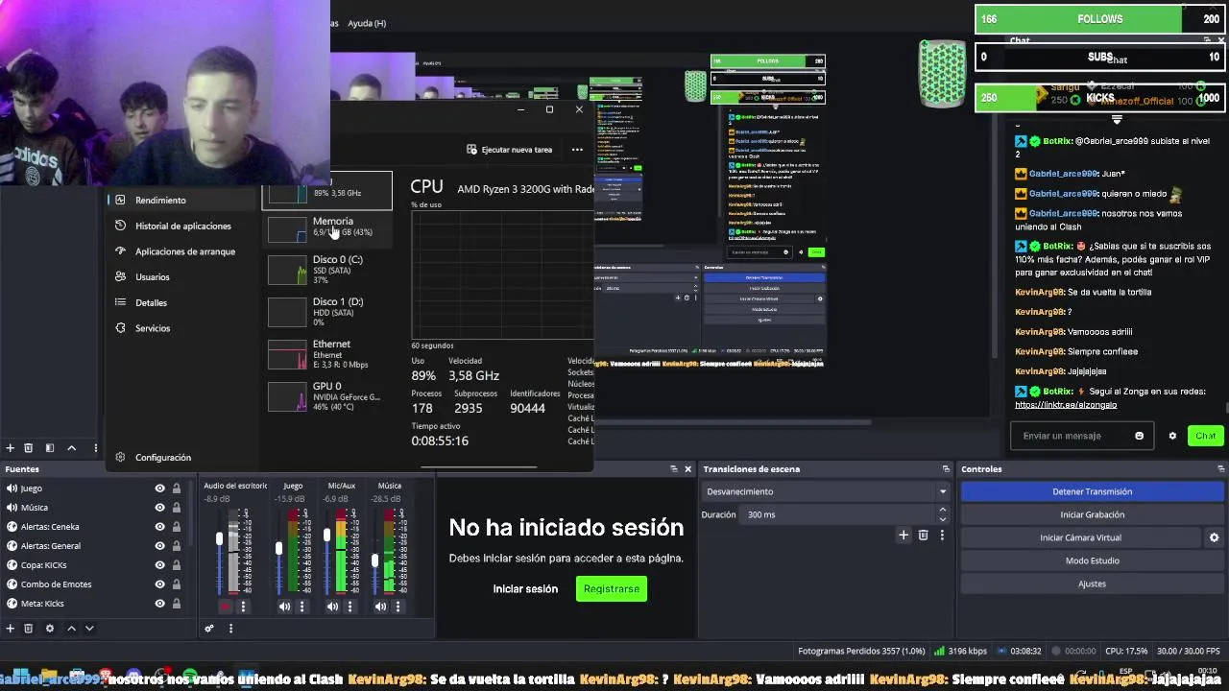Move source up with Fuentes arrow
The width and height of the screenshot is (1229, 691).
71,629
